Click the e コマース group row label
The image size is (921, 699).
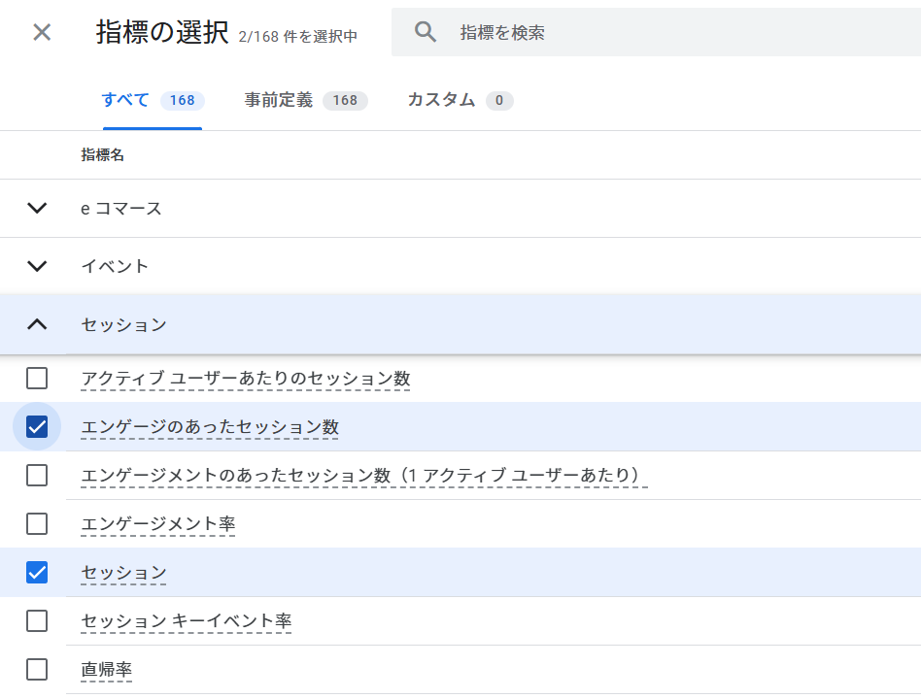click(121, 208)
